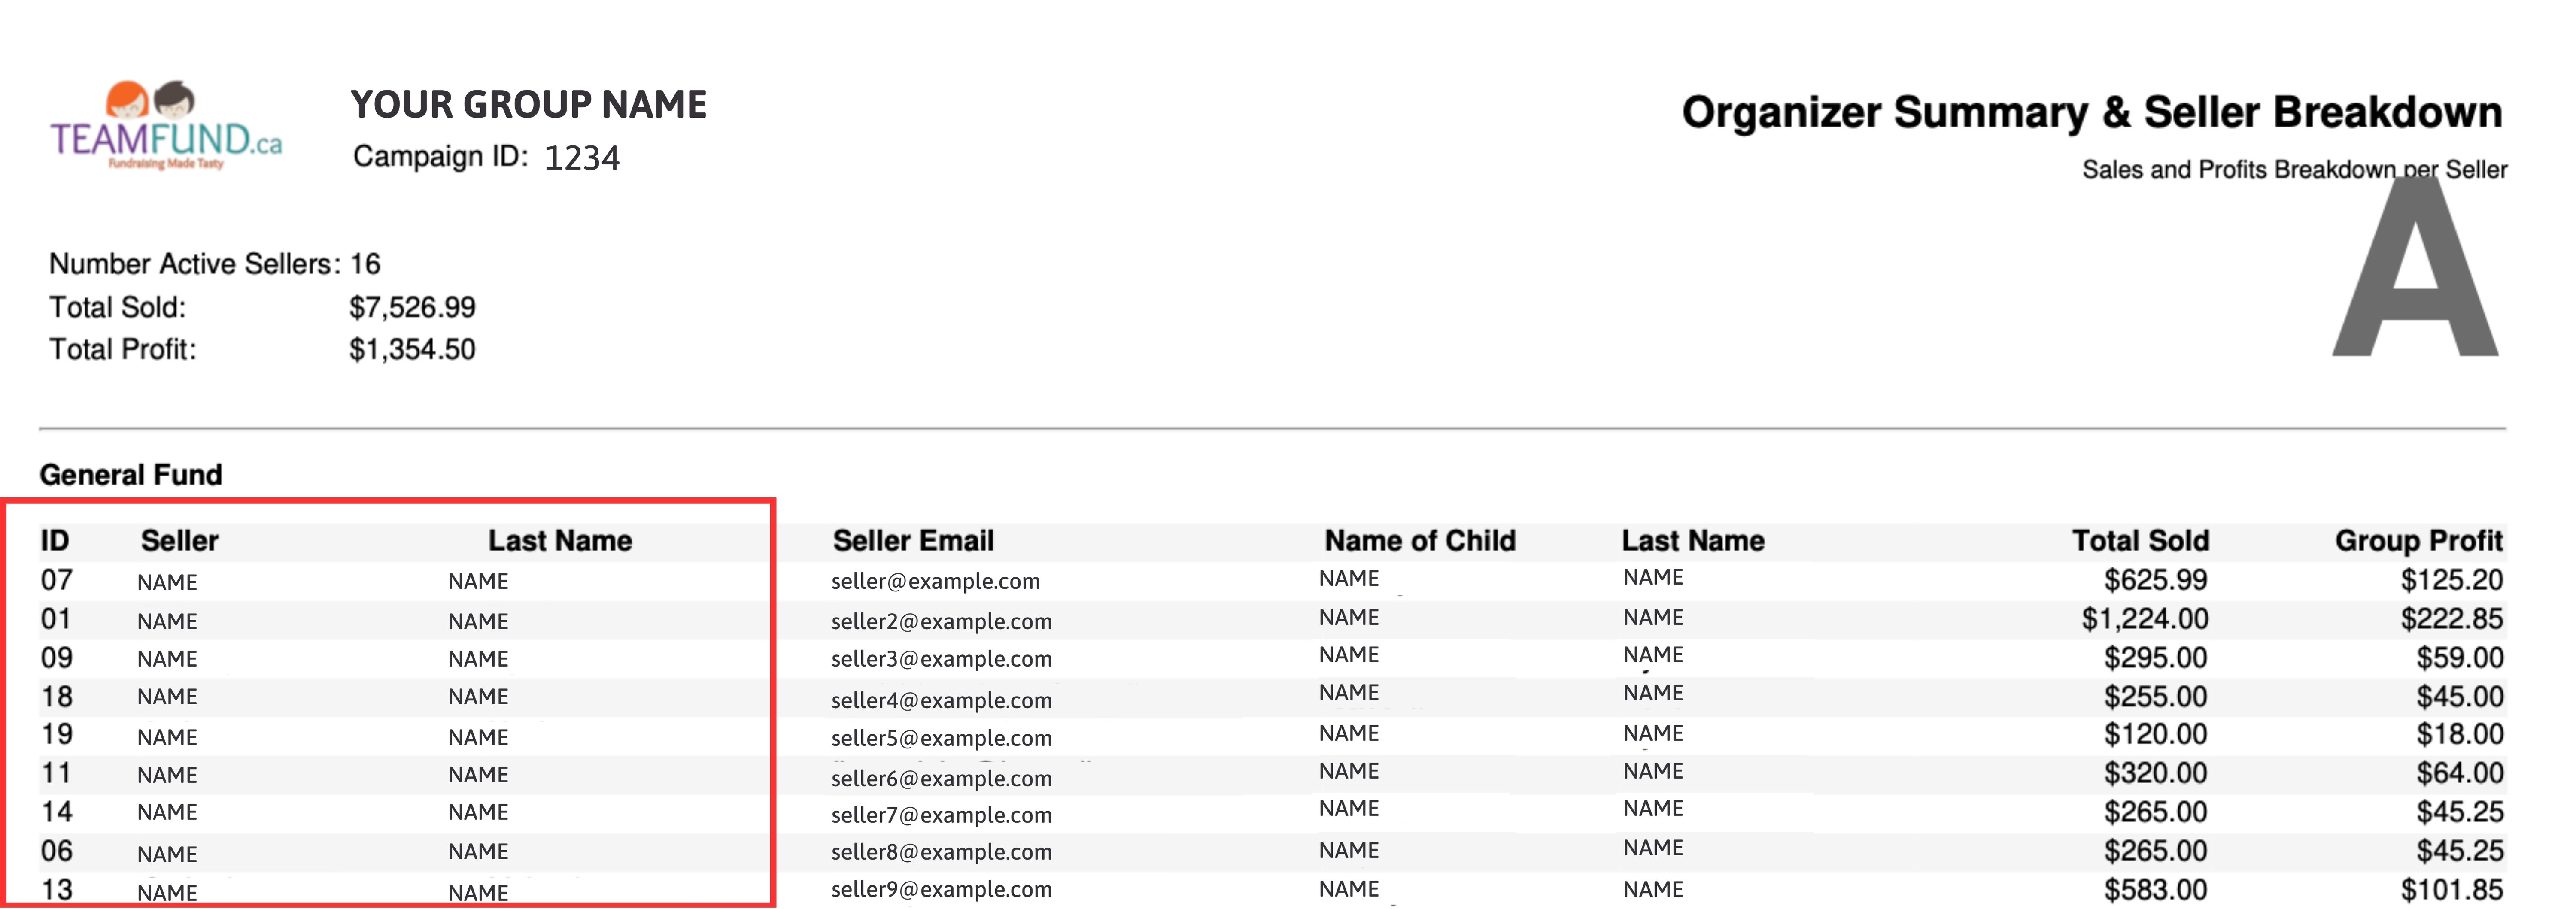Click the Group Profit column header
This screenshot has width=2576, height=909.
point(2417,541)
